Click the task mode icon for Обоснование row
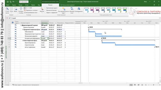 [x=16, y=32]
